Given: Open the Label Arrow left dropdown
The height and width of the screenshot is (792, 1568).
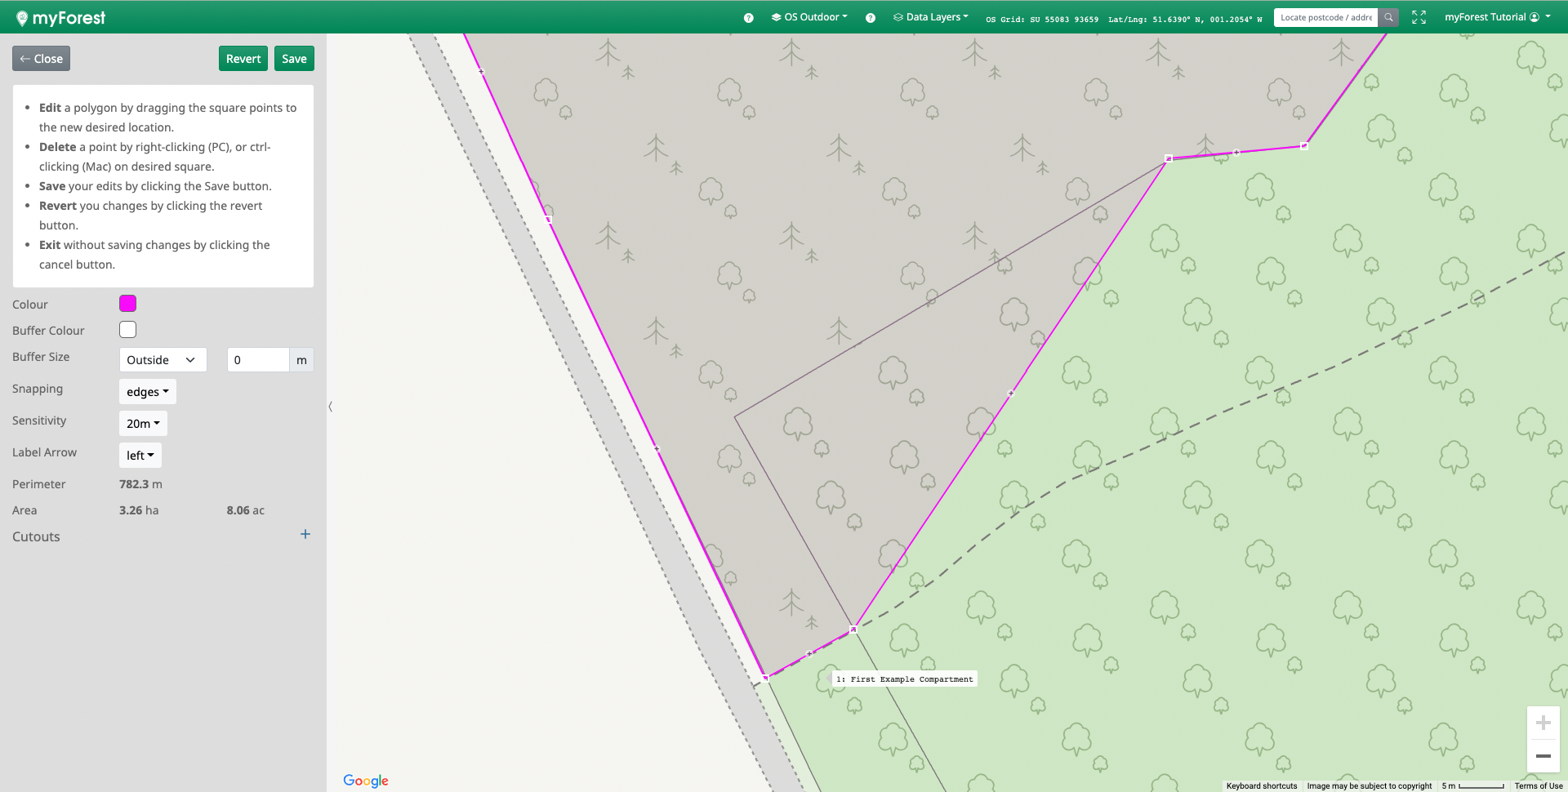Looking at the screenshot, I should pos(140,456).
